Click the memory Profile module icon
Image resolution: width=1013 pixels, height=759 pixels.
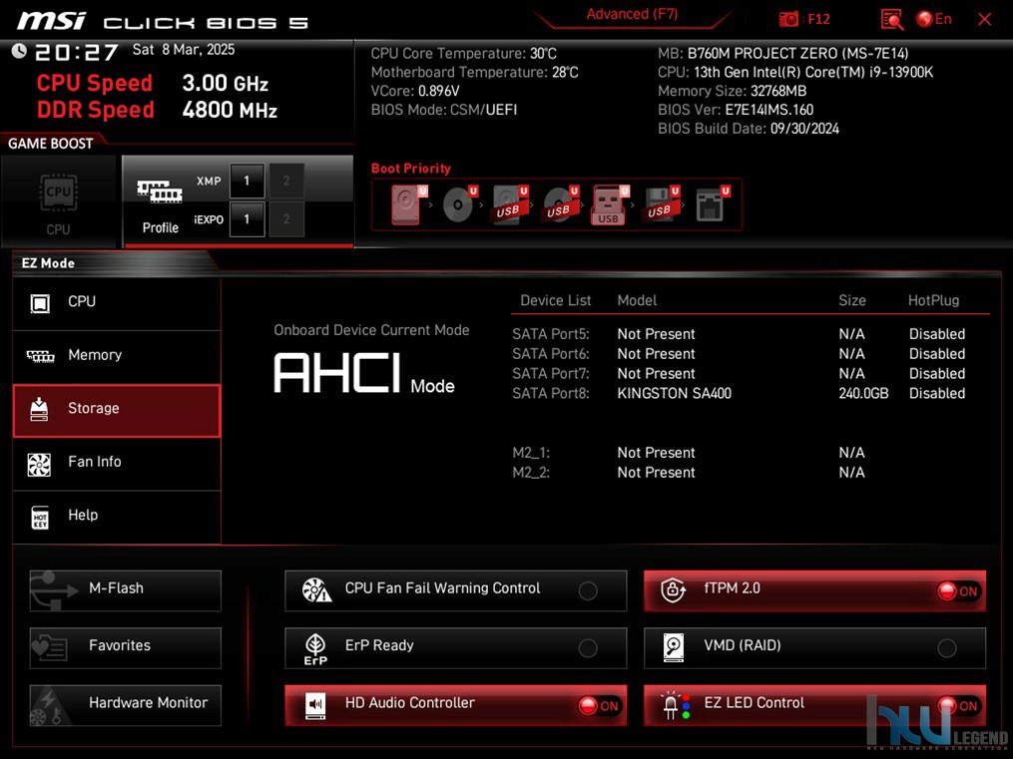pyautogui.click(x=160, y=191)
